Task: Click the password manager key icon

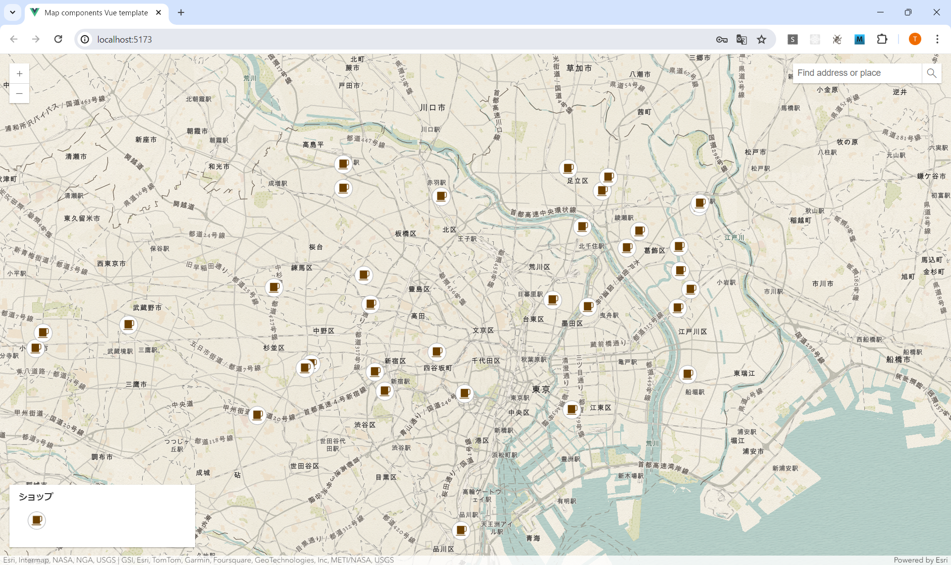Action: pos(722,39)
